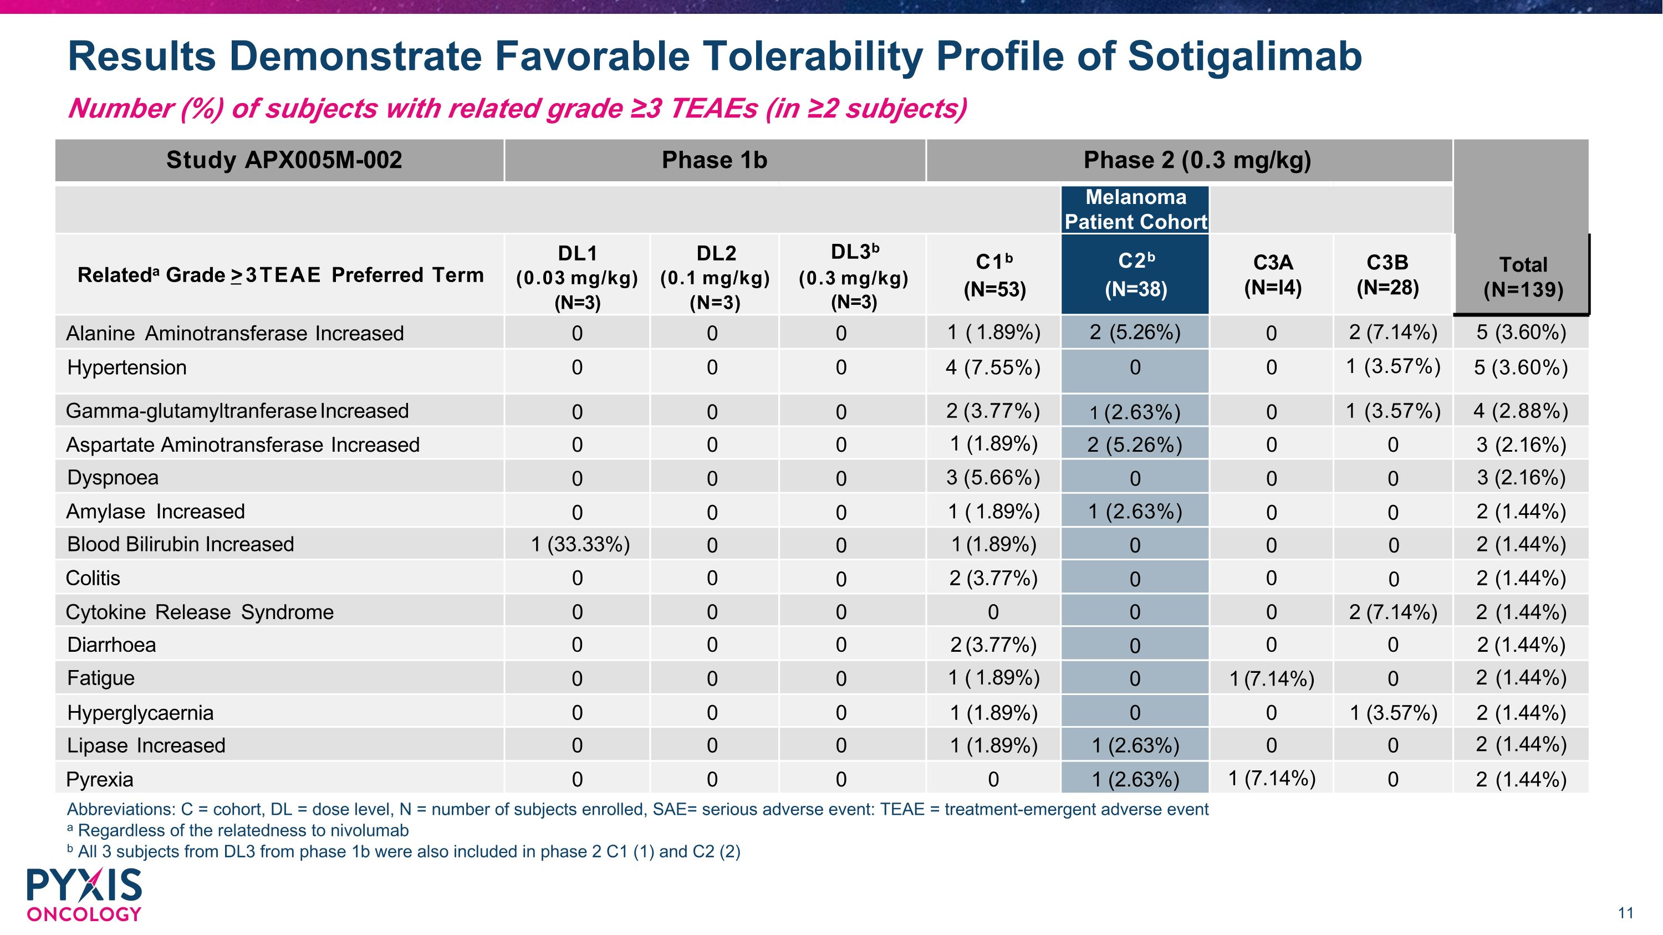Click the Phase 2 (0.3 mg/kg) header

click(x=1196, y=160)
